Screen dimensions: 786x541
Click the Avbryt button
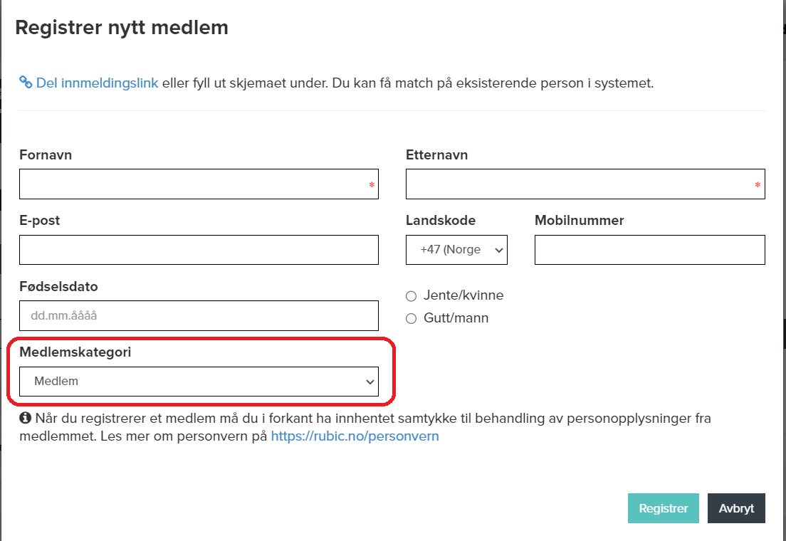[x=736, y=508]
